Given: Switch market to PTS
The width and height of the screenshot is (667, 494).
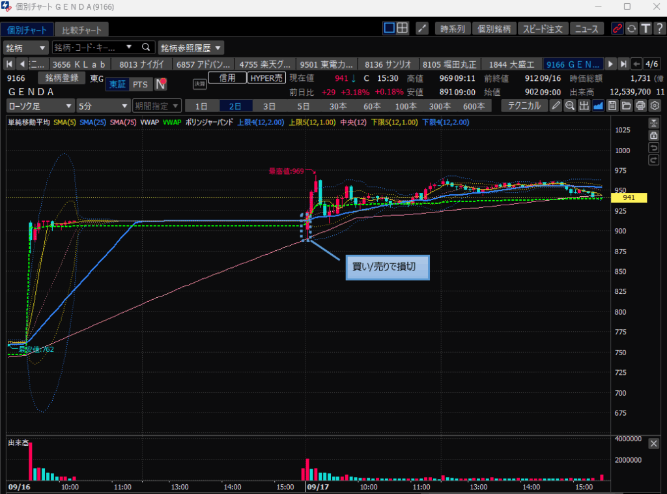Looking at the screenshot, I should (x=139, y=84).
